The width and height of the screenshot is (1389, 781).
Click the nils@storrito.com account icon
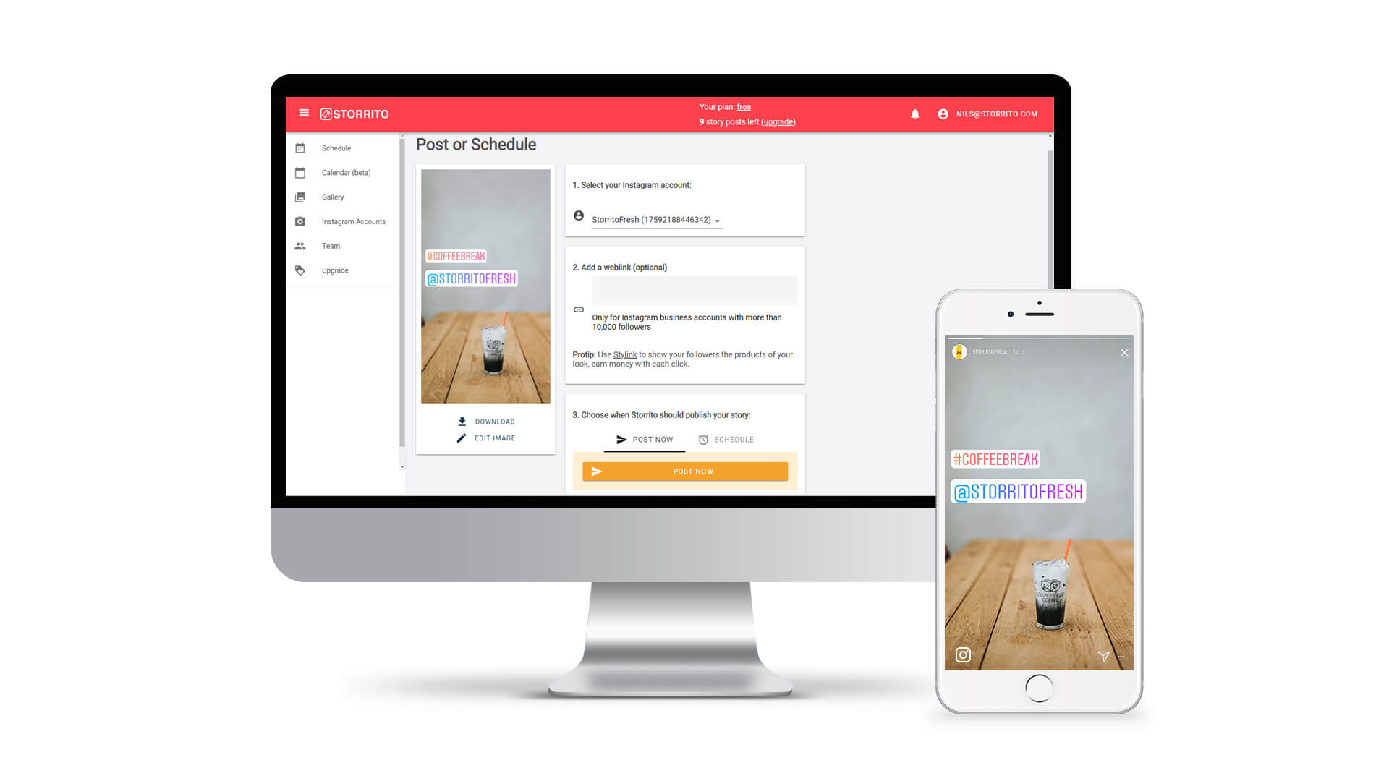coord(942,114)
